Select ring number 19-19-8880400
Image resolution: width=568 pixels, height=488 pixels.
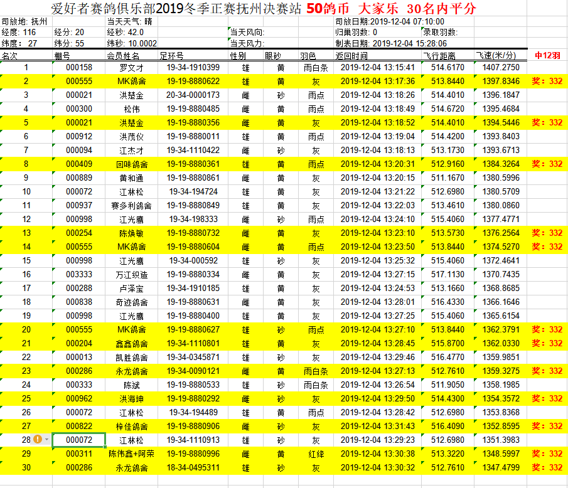pos(193,316)
